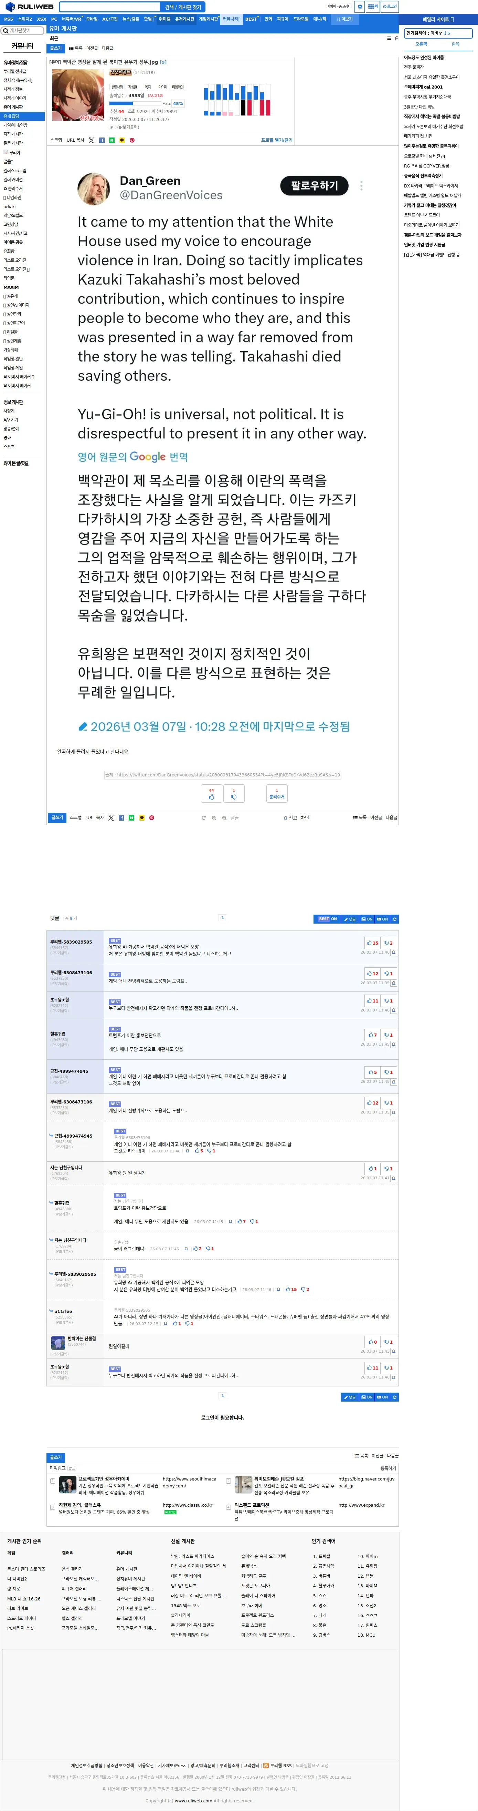The image size is (478, 1811).
Task: Click 다음글 next post in top toolbar
Action: click(107, 48)
